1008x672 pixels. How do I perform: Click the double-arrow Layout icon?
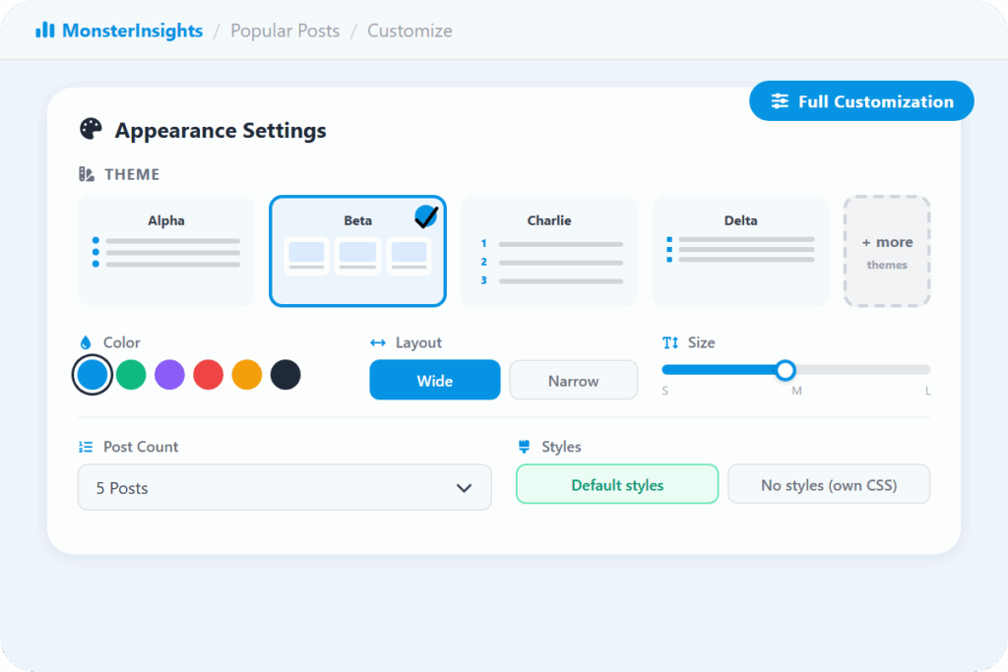click(378, 342)
